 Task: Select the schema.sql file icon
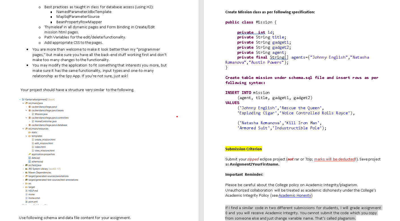point(29,162)
